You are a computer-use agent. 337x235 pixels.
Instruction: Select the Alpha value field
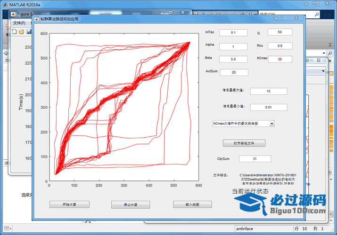[233, 47]
